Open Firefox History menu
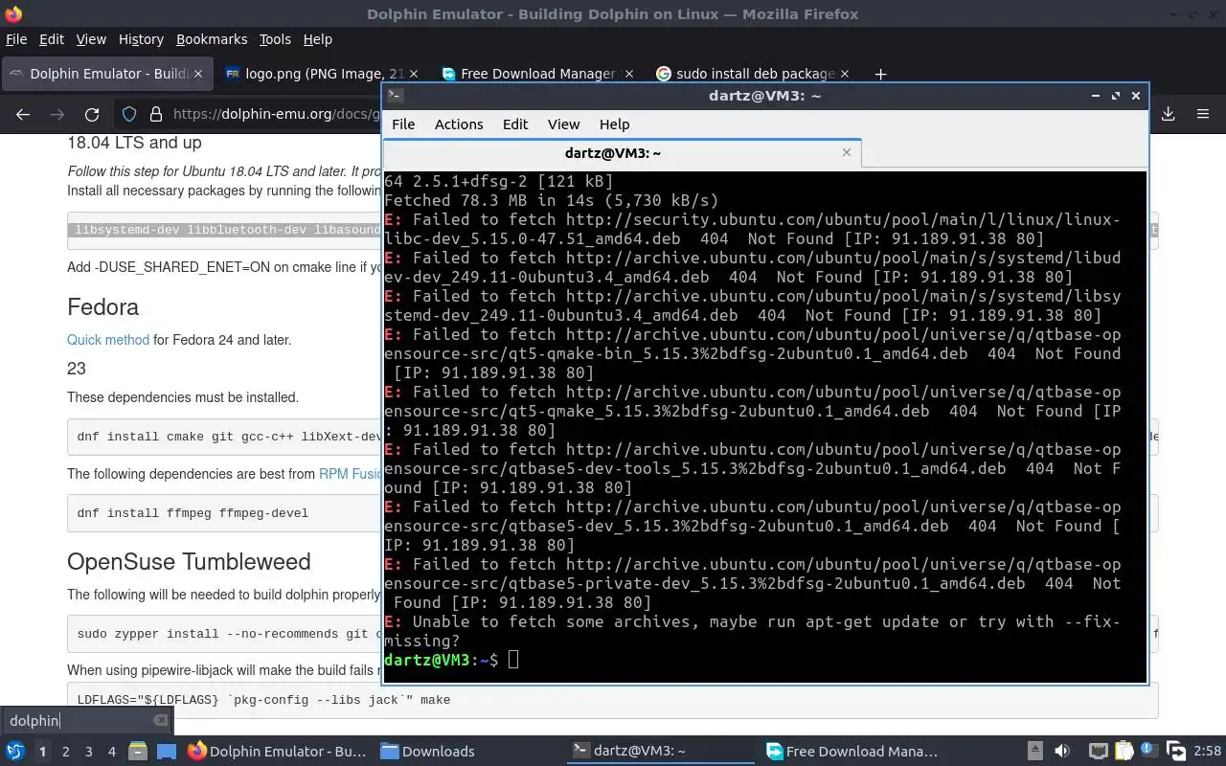The image size is (1226, 766). point(141,39)
